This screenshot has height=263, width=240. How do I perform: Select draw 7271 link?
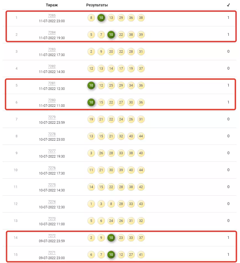pos(52,252)
